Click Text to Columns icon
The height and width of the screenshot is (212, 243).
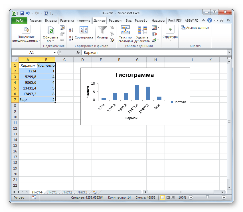(125, 30)
